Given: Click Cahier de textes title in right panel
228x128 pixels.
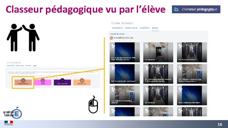Looking at the screenshot, I should point(122,23).
